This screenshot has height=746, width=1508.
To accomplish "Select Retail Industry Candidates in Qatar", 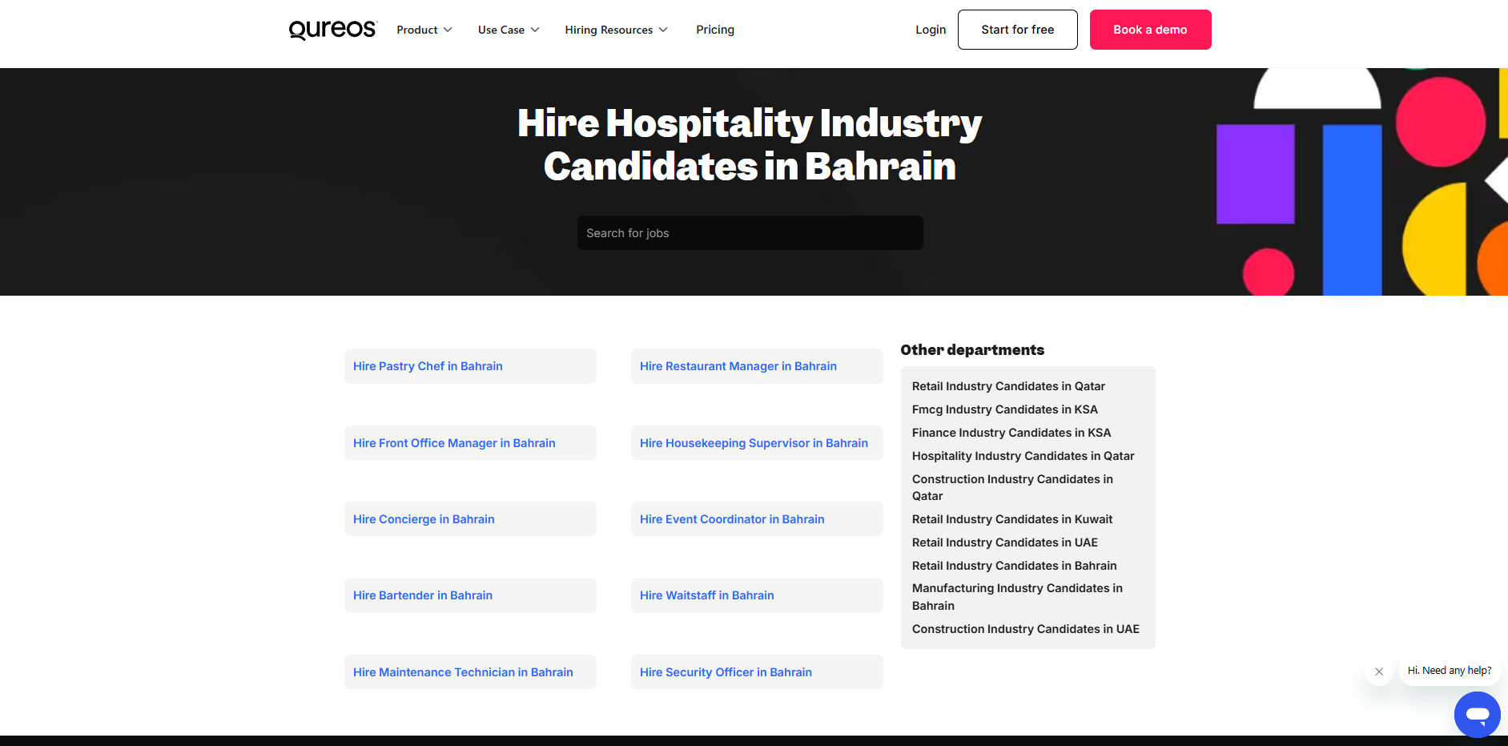I will click(1008, 386).
